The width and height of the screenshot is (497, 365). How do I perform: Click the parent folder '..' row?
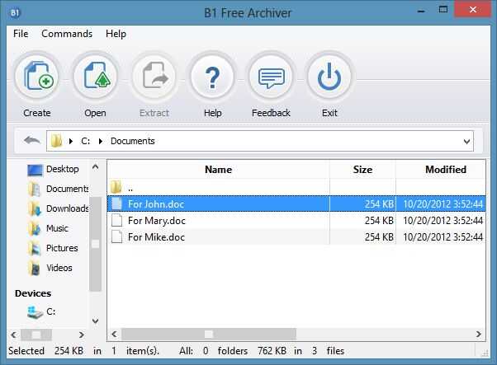[296, 187]
